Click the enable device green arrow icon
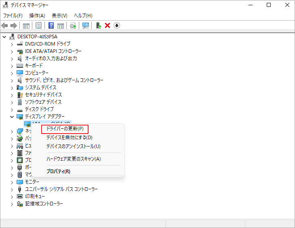 pyautogui.click(x=98, y=25)
